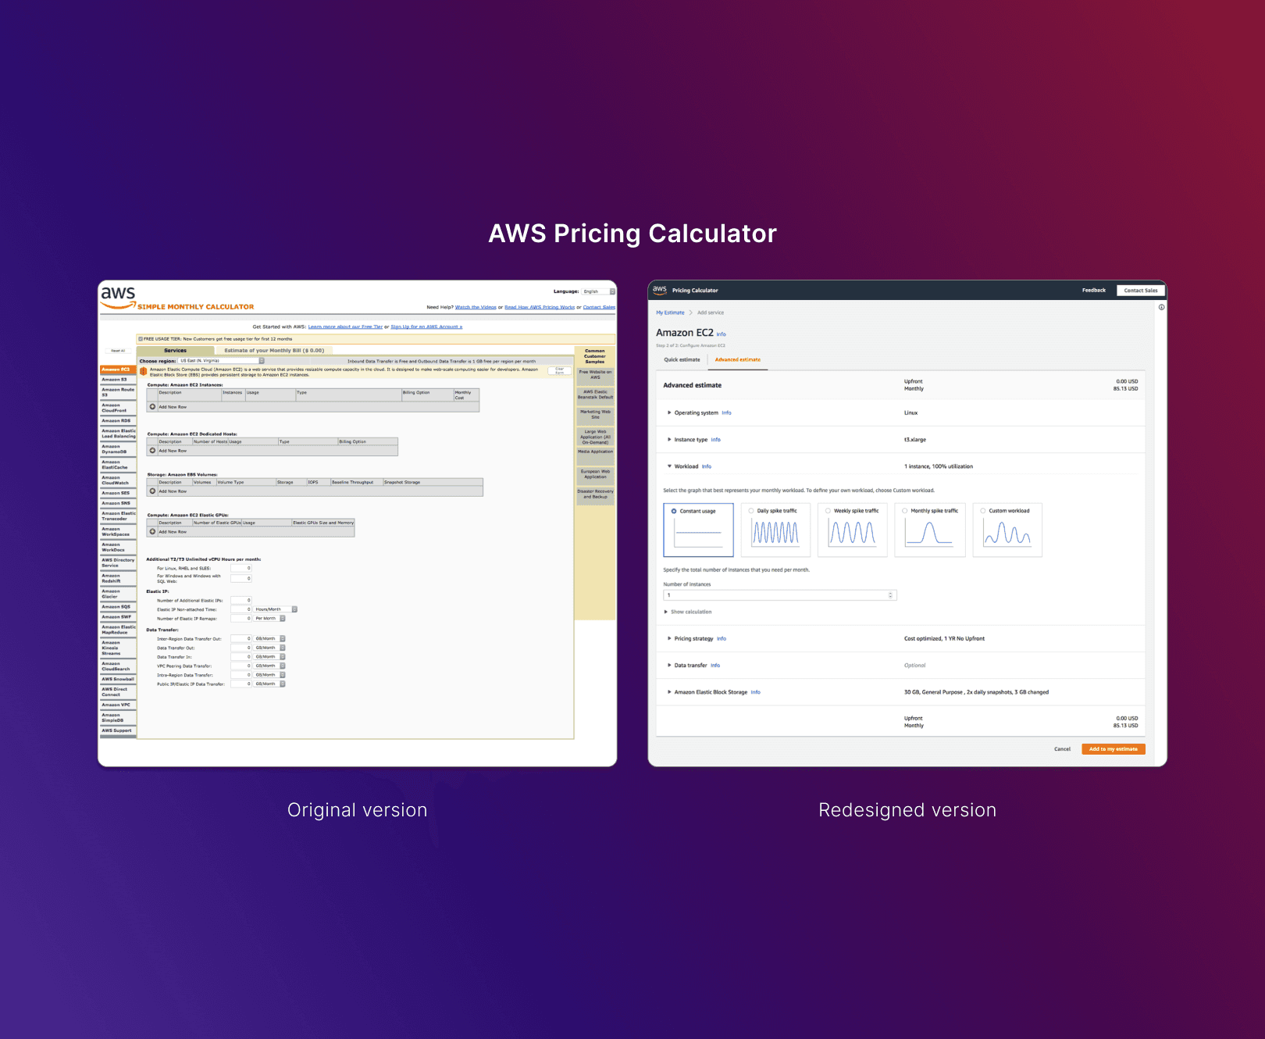Click plus icon under EC2 Elastic GPUs table
1265x1039 pixels.
coord(153,531)
